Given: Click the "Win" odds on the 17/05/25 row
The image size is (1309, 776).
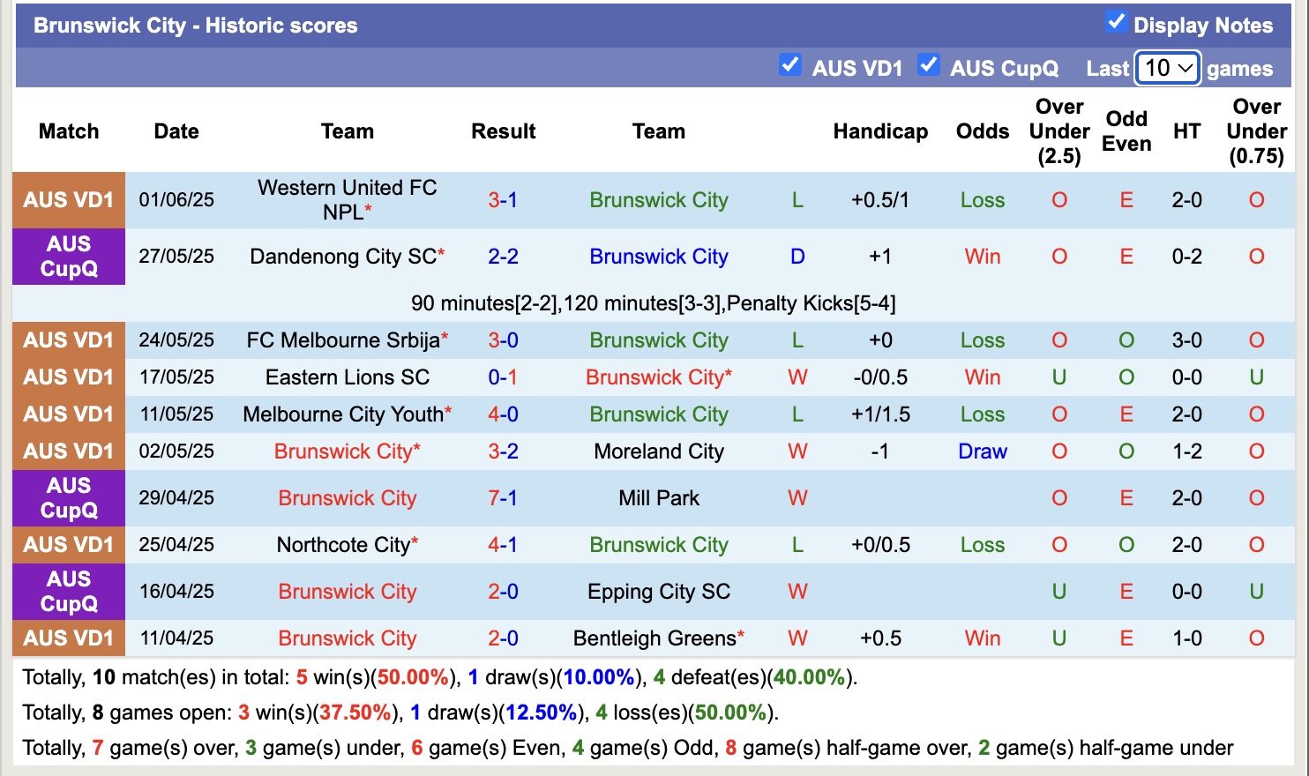Looking at the screenshot, I should click(982, 377).
